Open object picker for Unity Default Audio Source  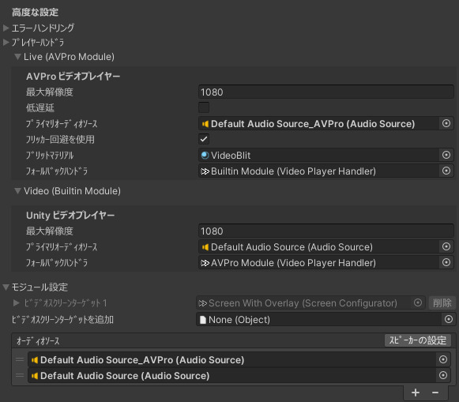click(446, 246)
